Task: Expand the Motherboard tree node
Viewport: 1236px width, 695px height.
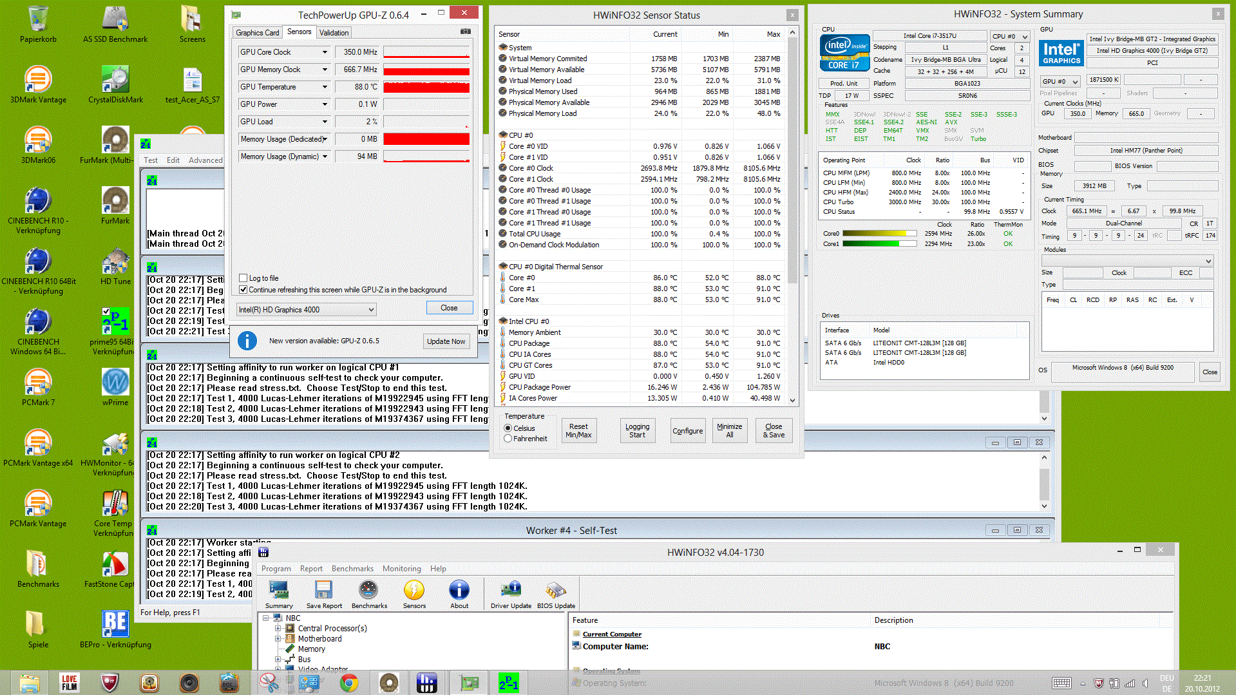Action: tap(278, 639)
